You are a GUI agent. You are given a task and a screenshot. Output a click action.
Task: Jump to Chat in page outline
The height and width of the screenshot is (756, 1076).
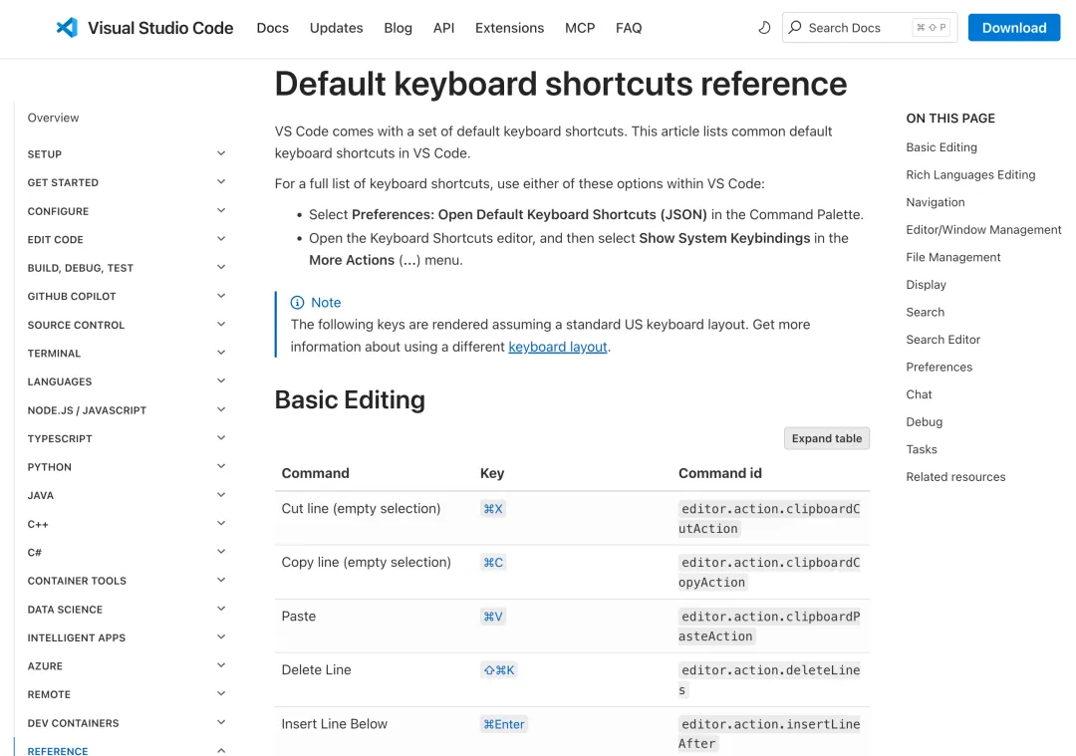(x=919, y=394)
